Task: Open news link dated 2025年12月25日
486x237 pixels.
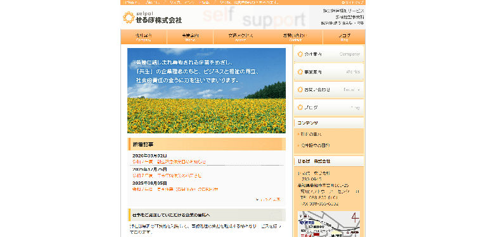Action: pyautogui.click(x=167, y=176)
